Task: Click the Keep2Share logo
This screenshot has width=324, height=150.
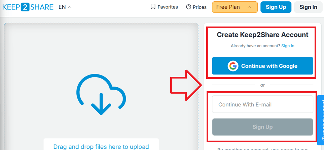Action: pyautogui.click(x=28, y=7)
